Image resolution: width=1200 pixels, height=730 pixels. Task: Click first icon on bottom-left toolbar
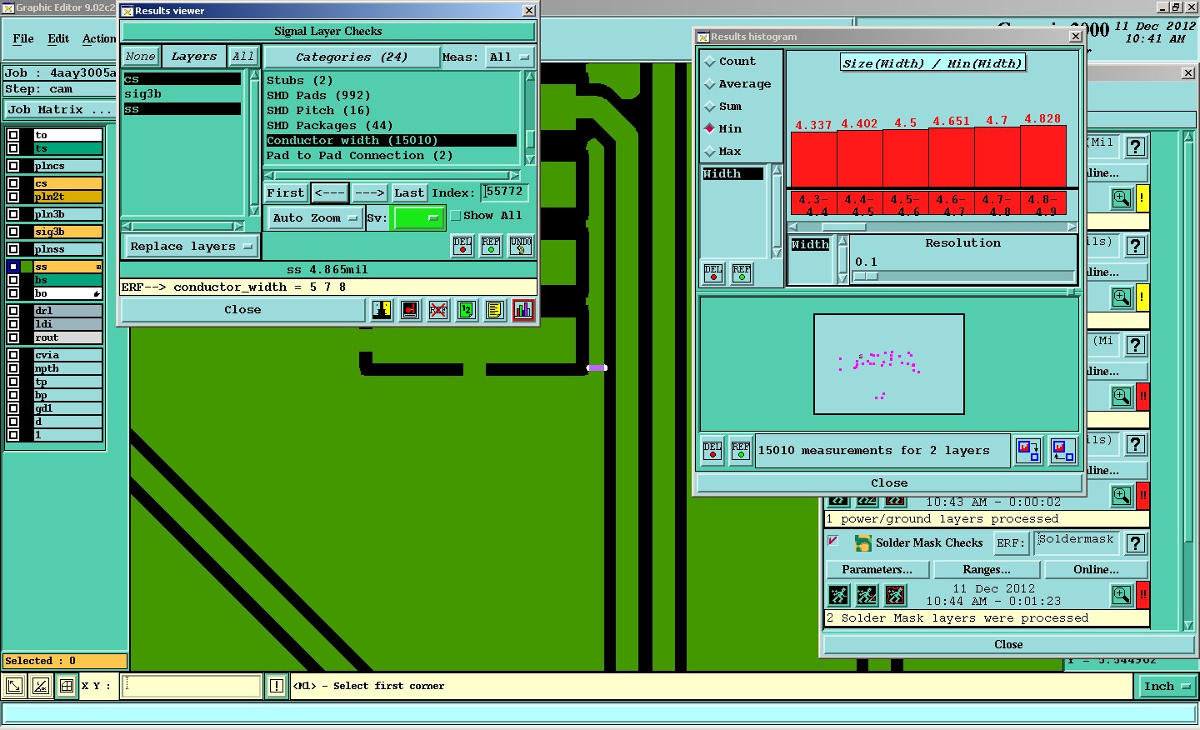click(x=14, y=687)
